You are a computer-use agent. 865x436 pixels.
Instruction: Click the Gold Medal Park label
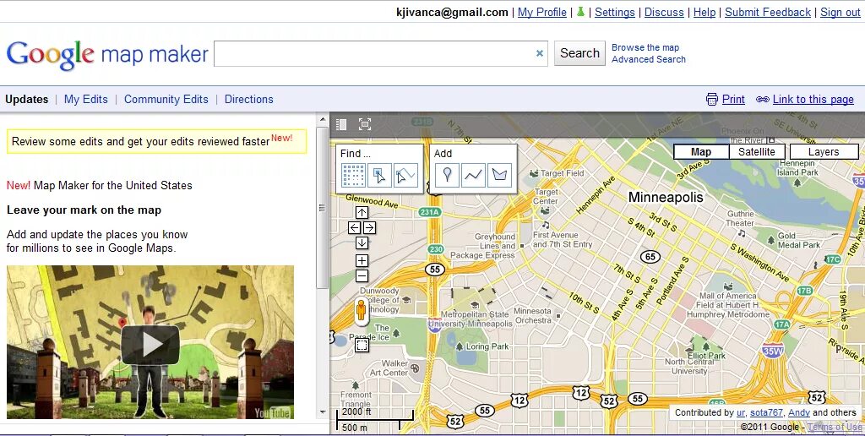pyautogui.click(x=799, y=240)
